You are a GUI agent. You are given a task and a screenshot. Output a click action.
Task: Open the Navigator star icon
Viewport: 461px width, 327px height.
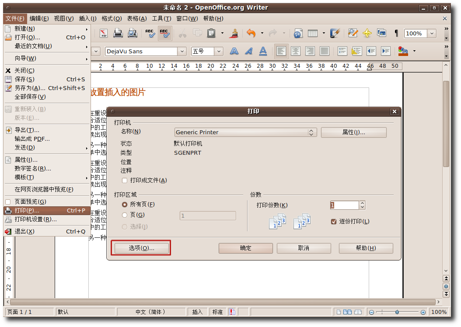point(367,33)
